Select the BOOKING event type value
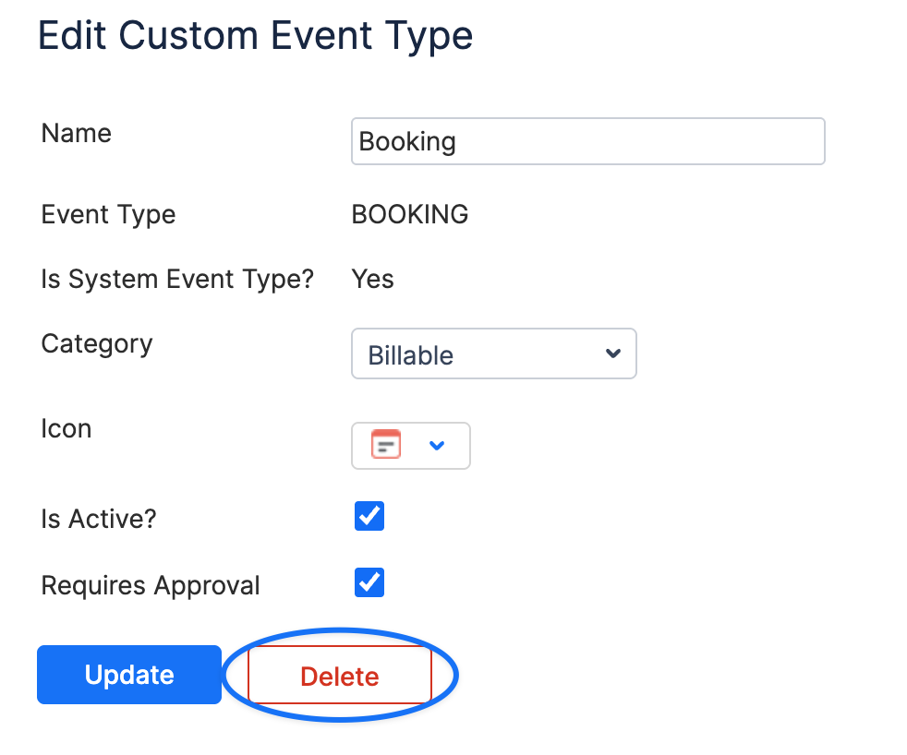Image resolution: width=907 pixels, height=755 pixels. click(x=410, y=214)
